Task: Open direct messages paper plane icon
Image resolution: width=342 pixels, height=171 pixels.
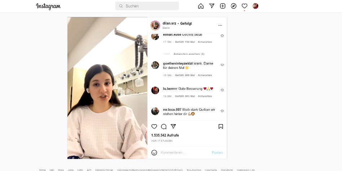Action: [211, 6]
